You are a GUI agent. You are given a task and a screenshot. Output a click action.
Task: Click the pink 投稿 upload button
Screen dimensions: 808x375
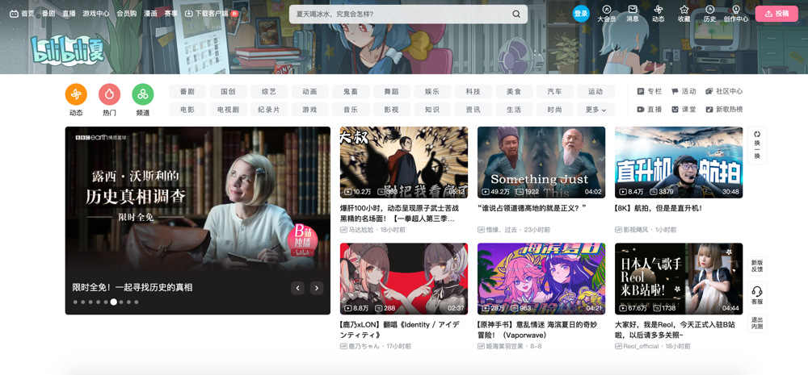[776, 14]
